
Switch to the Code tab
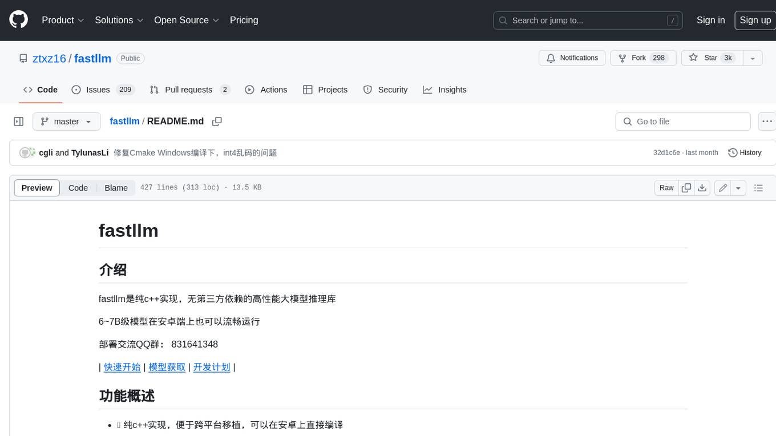click(41, 90)
